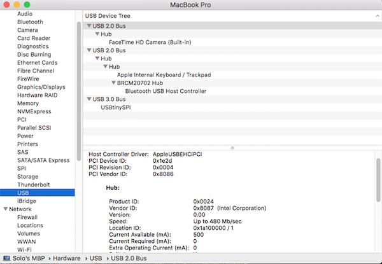
Task: Select FaceTime HD Camera (Built-in) row
Action: (x=232, y=43)
